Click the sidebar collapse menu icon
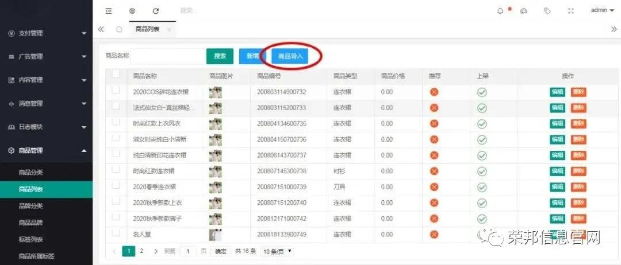 pyautogui.click(x=109, y=11)
